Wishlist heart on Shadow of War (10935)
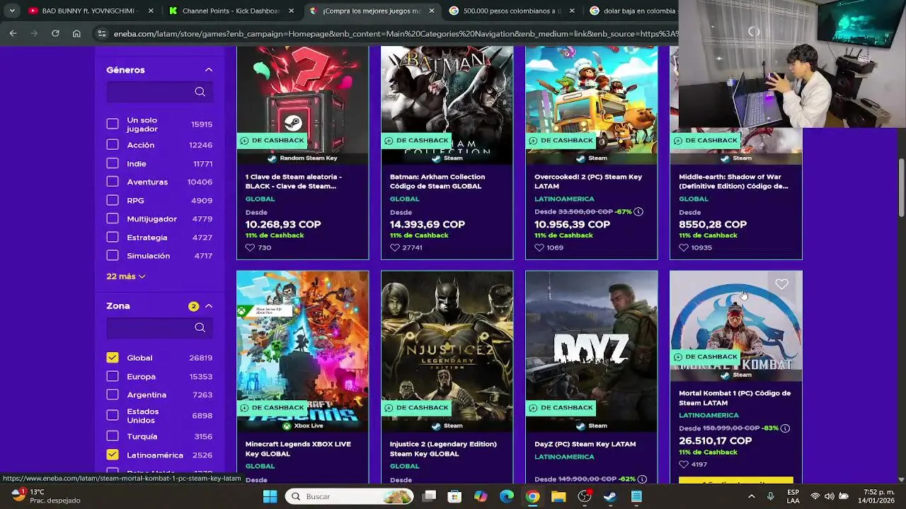Image resolution: width=906 pixels, height=509 pixels. 683,247
